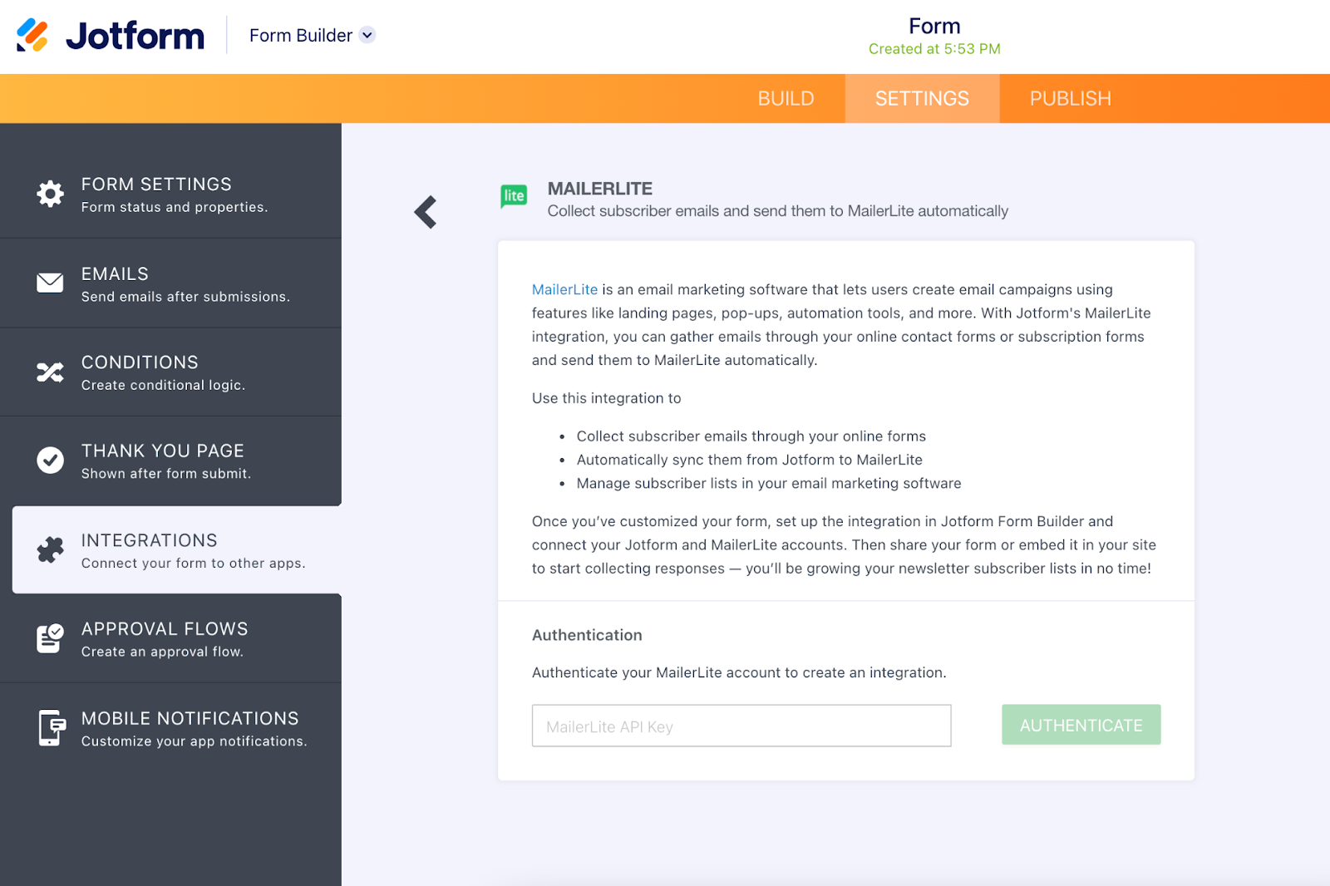The image size is (1330, 886).
Task: Select the Form title text at top
Action: pyautogui.click(x=934, y=27)
